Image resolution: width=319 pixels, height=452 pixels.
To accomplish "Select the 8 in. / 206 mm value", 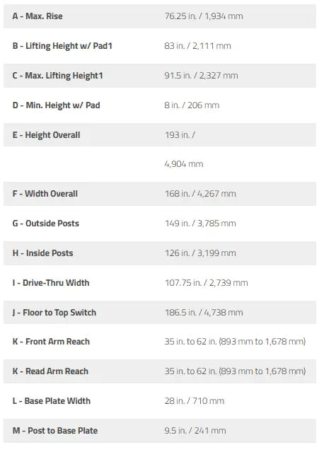I will click(x=192, y=105).
